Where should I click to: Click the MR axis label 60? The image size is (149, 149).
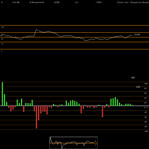(145, 93)
